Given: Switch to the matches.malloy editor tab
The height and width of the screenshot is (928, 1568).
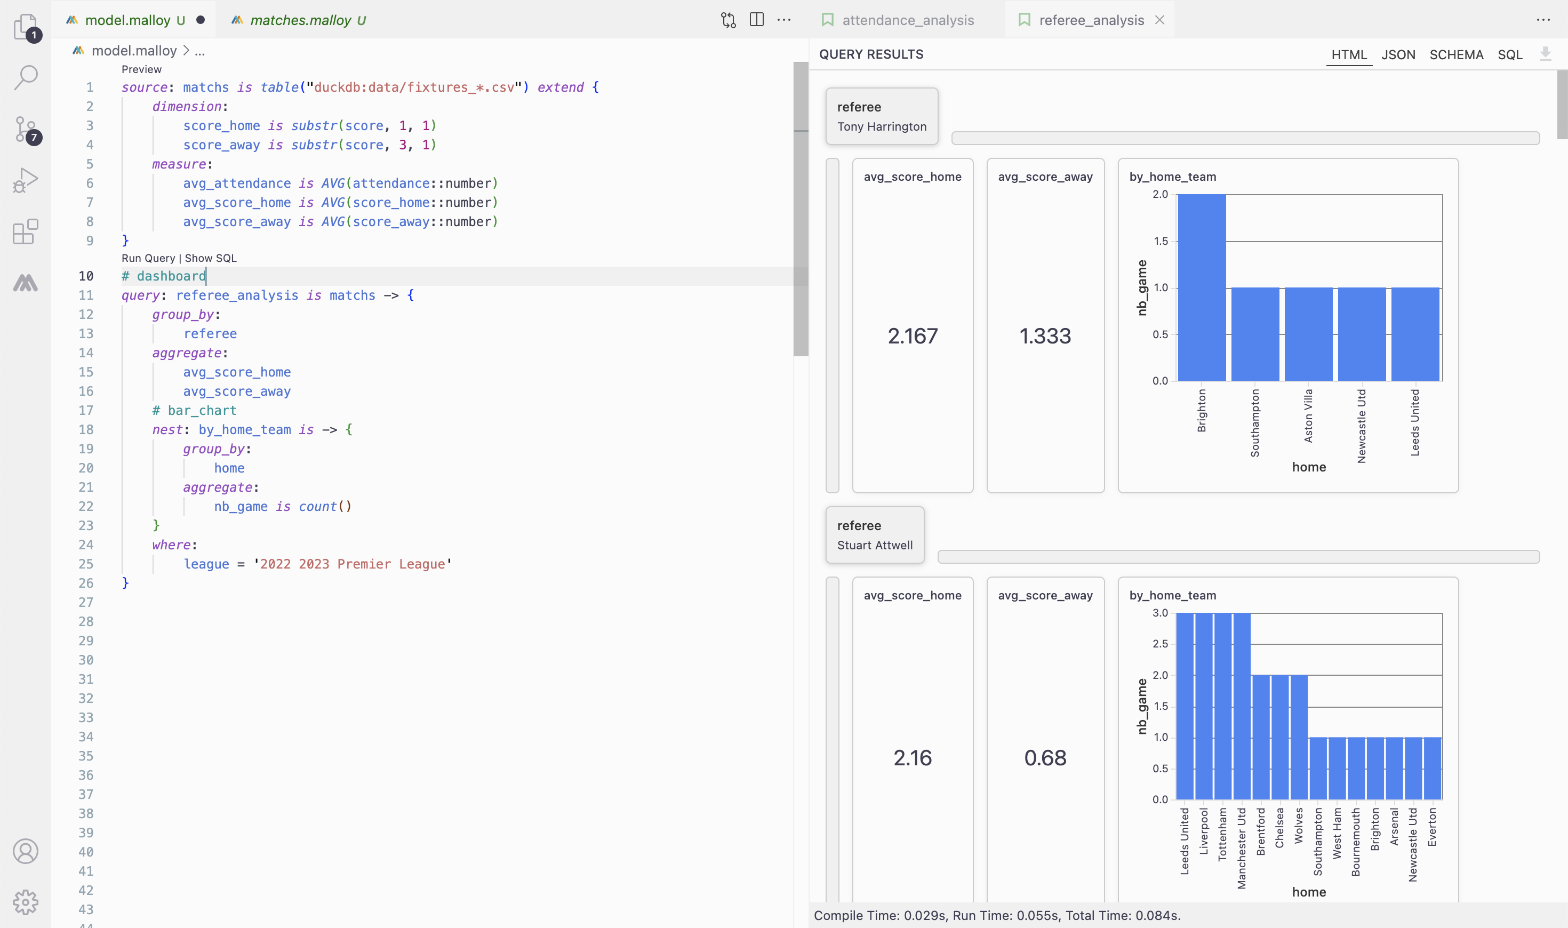Looking at the screenshot, I should 300,20.
